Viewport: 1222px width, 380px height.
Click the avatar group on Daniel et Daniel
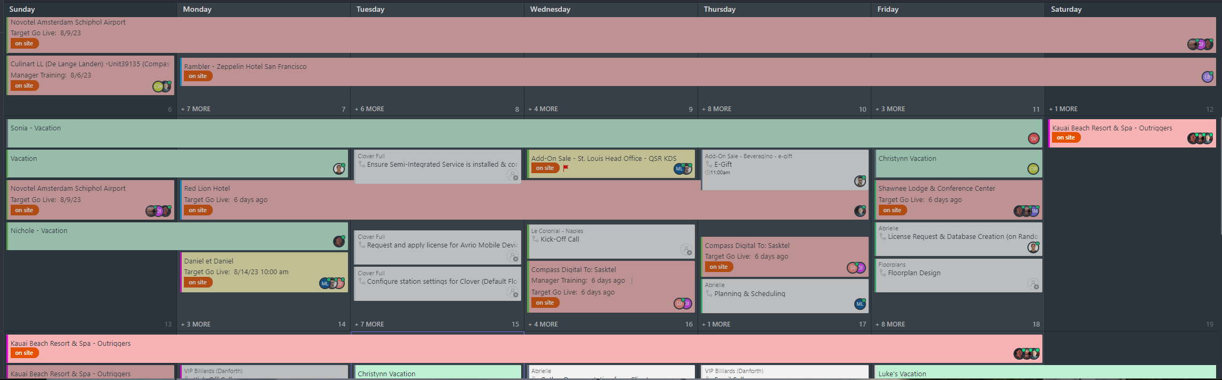(332, 283)
